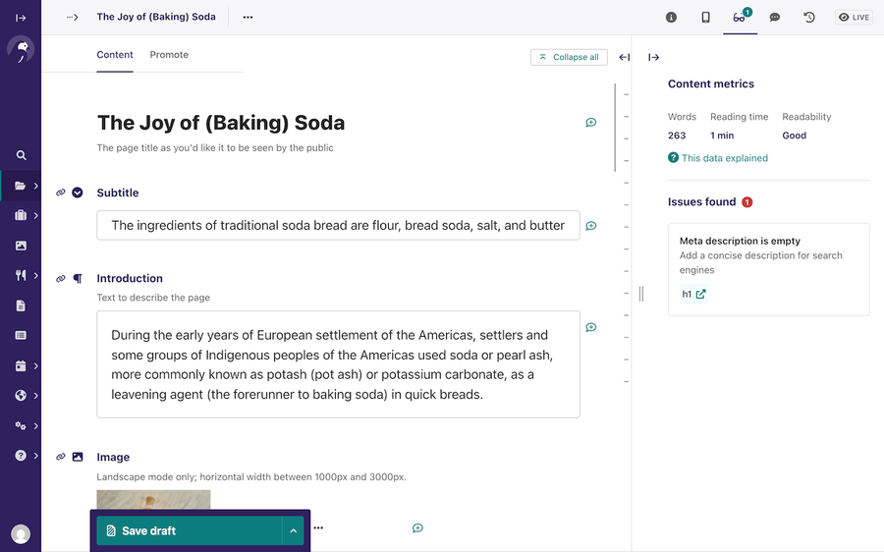Viewport: 884px width, 552px height.
Task: Toggle the mobile preview panel
Action: pyautogui.click(x=705, y=18)
